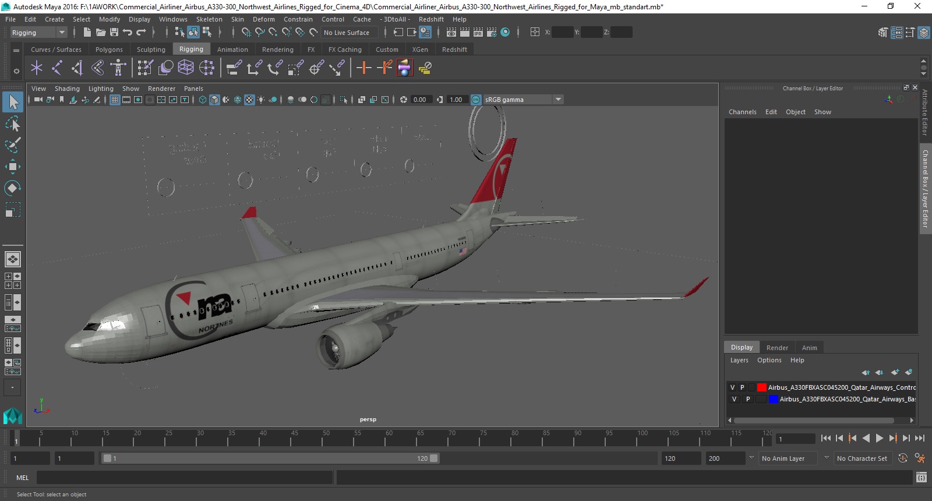Click the current frame field beside timeline

[x=796, y=439]
